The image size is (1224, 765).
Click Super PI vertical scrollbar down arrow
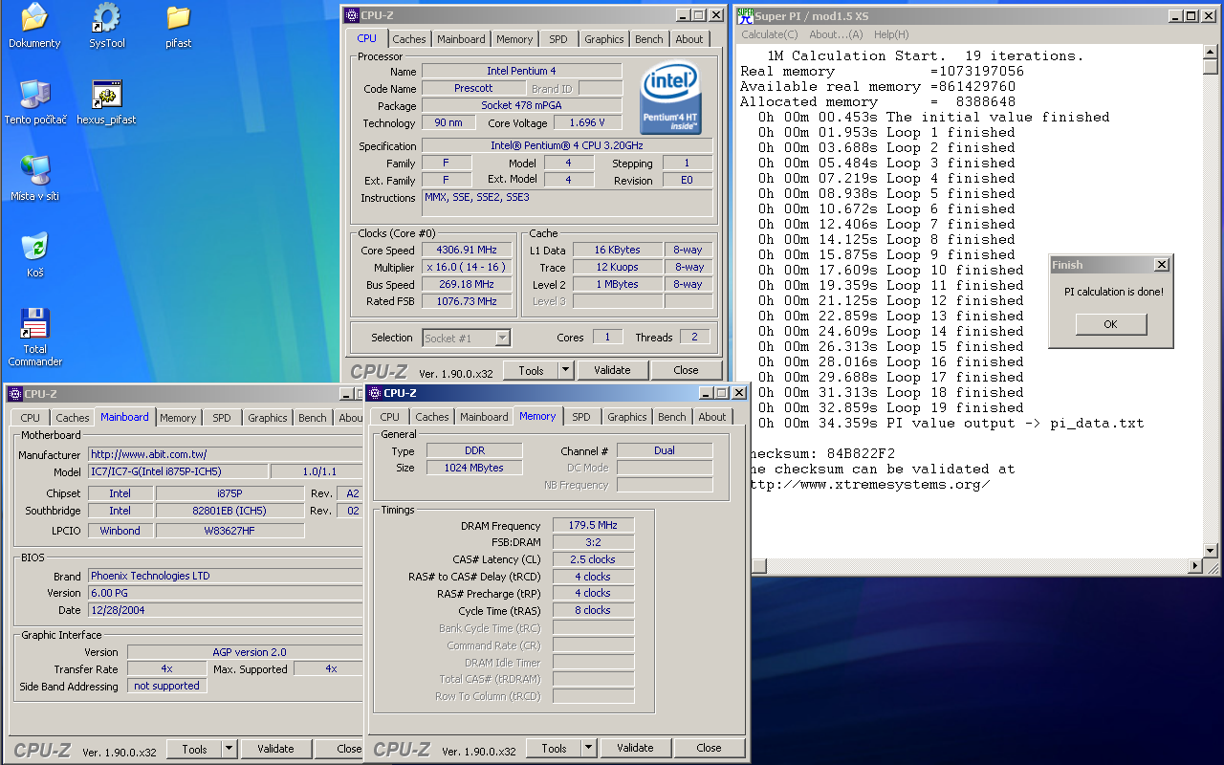coord(1211,551)
